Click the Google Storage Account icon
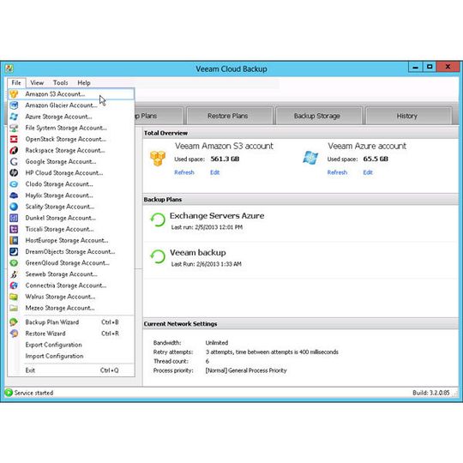 (14, 161)
